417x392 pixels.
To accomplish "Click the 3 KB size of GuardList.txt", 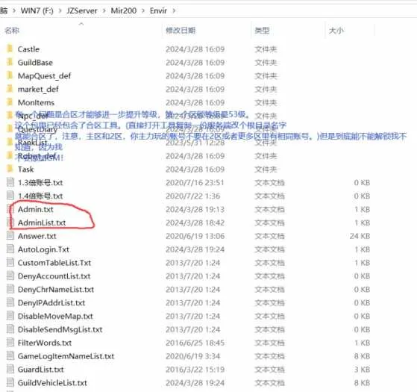I will tap(363, 369).
